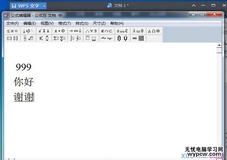Viewport: 227px width, 160px height.
Task: Minimize the 公式编辑器 window
Action: pos(193,14)
